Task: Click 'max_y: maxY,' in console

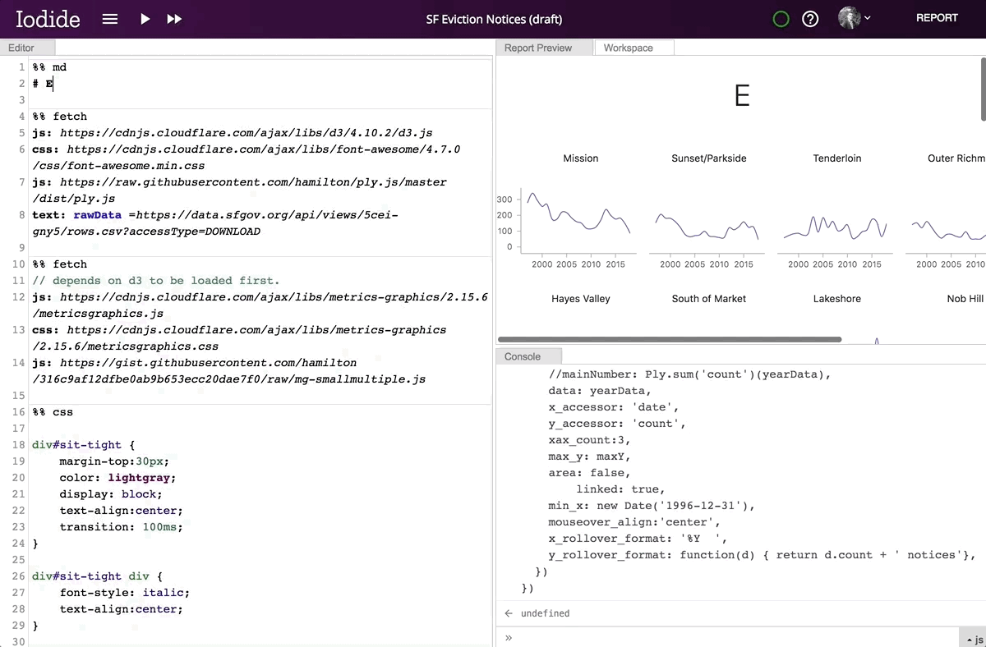Action: (x=590, y=457)
